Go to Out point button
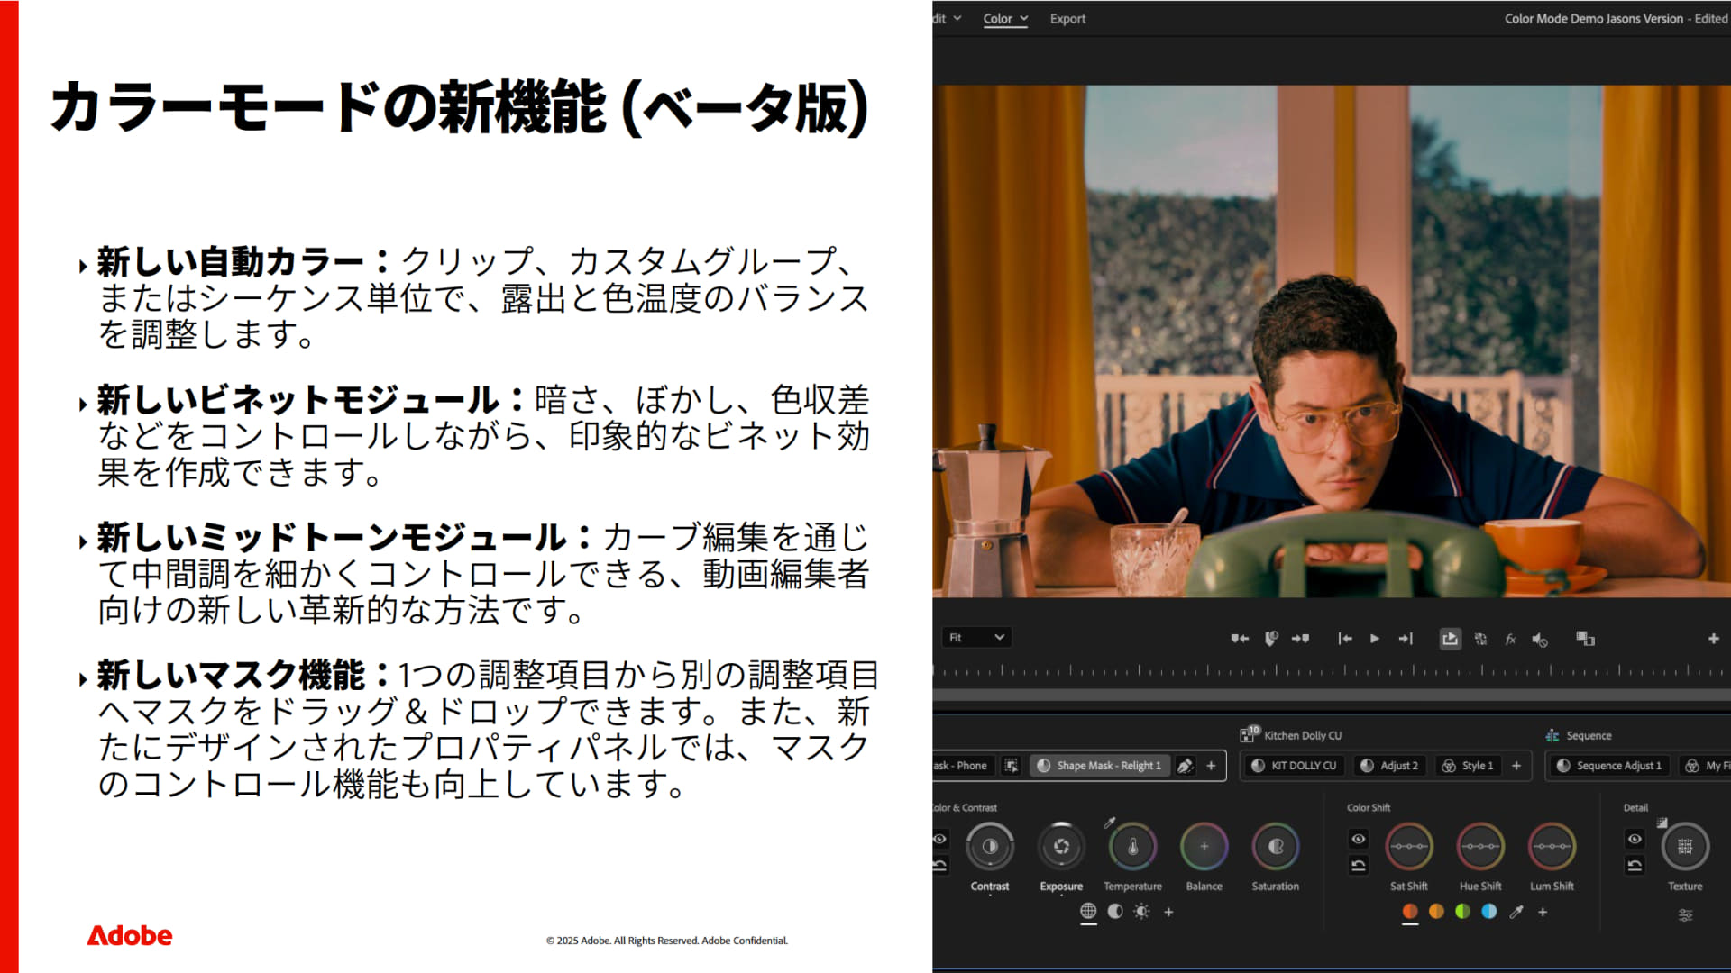 (1406, 639)
